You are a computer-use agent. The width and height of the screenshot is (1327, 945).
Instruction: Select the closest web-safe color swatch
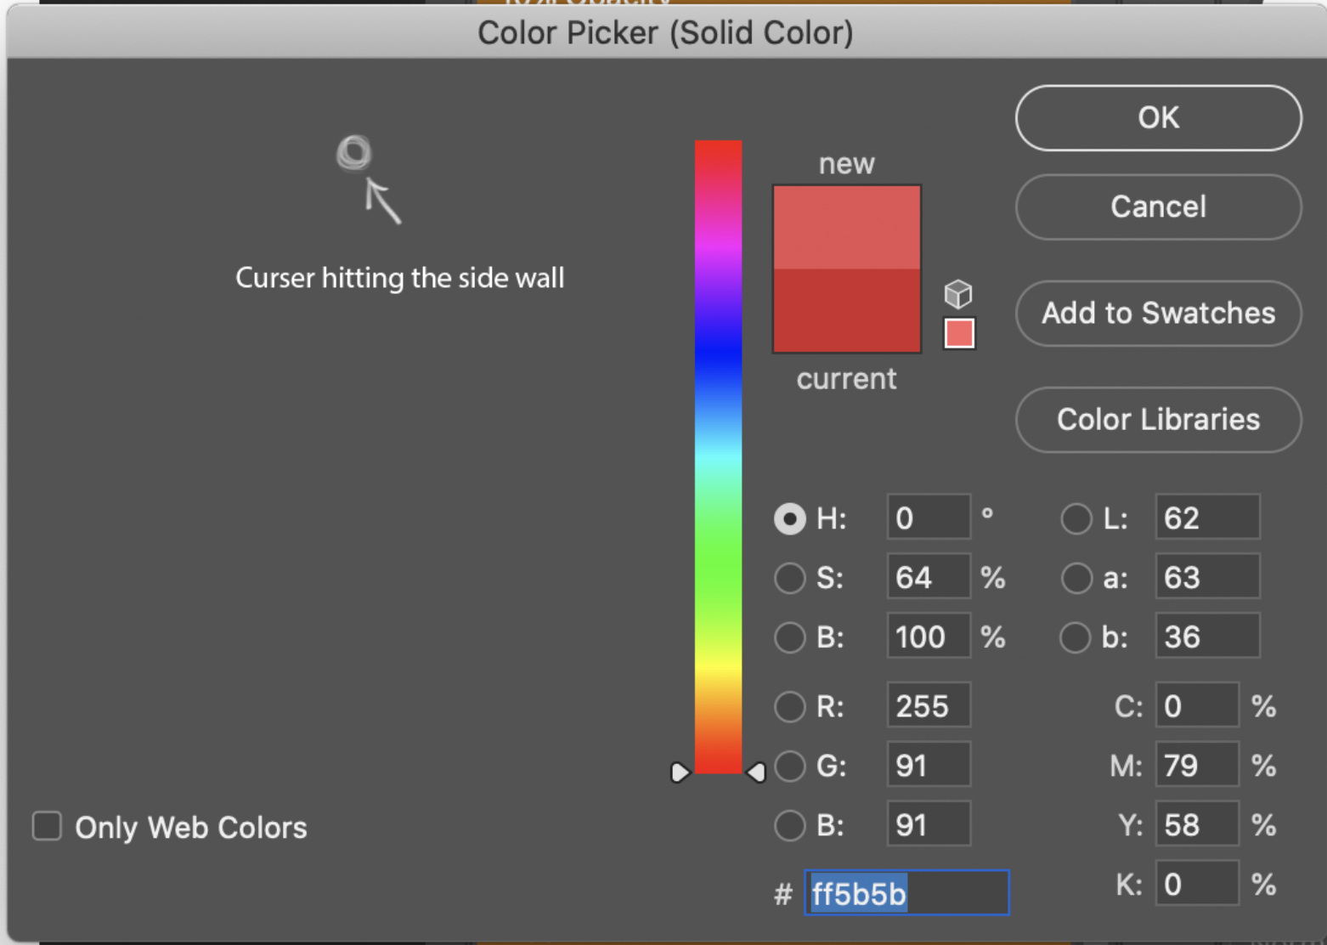coord(958,332)
